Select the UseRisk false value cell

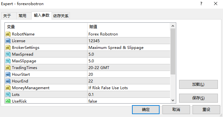pos(129,101)
